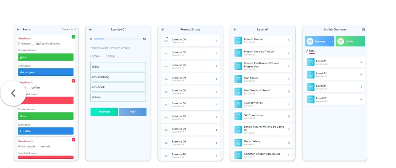The width and height of the screenshot is (396, 168).
Task: Click "Correct: 1/10" score text
Action: (69, 29)
